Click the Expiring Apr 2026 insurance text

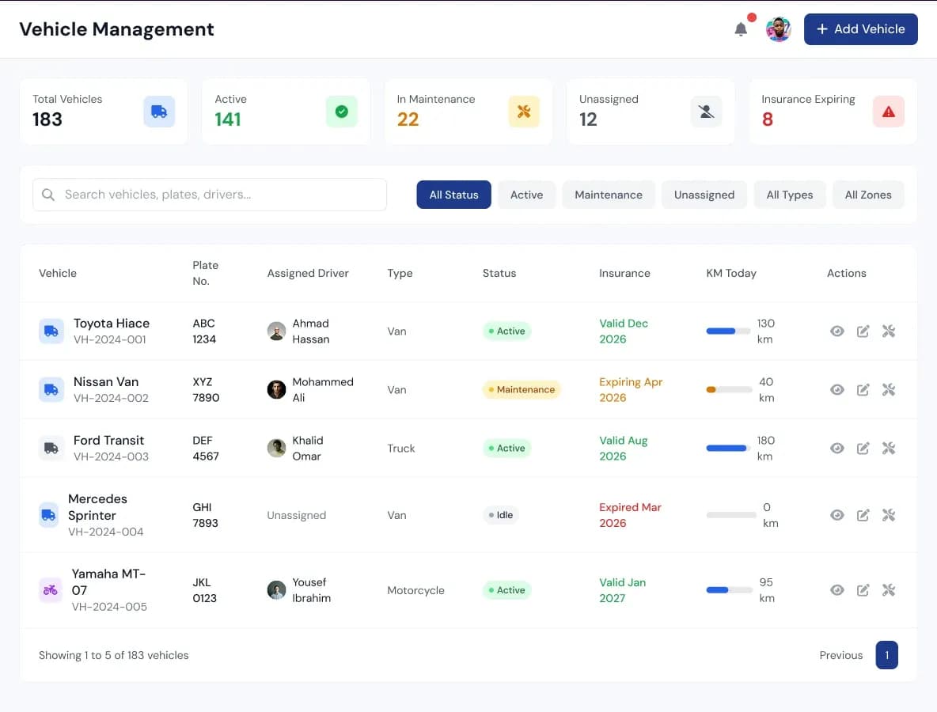tap(631, 389)
